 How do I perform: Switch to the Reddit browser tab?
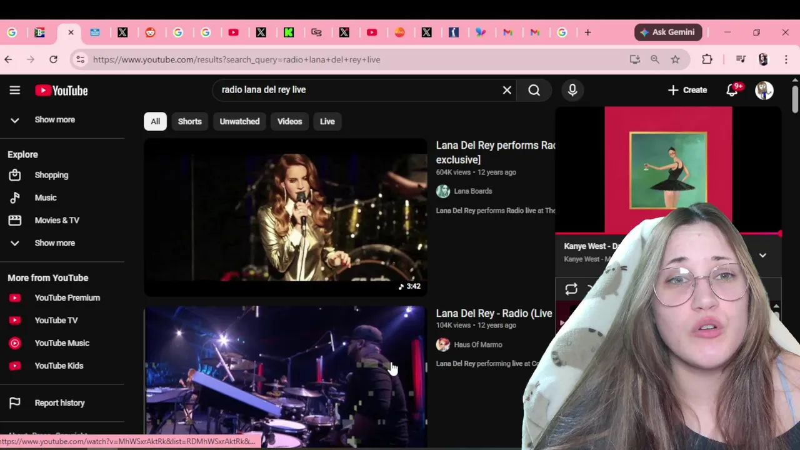[x=151, y=32]
